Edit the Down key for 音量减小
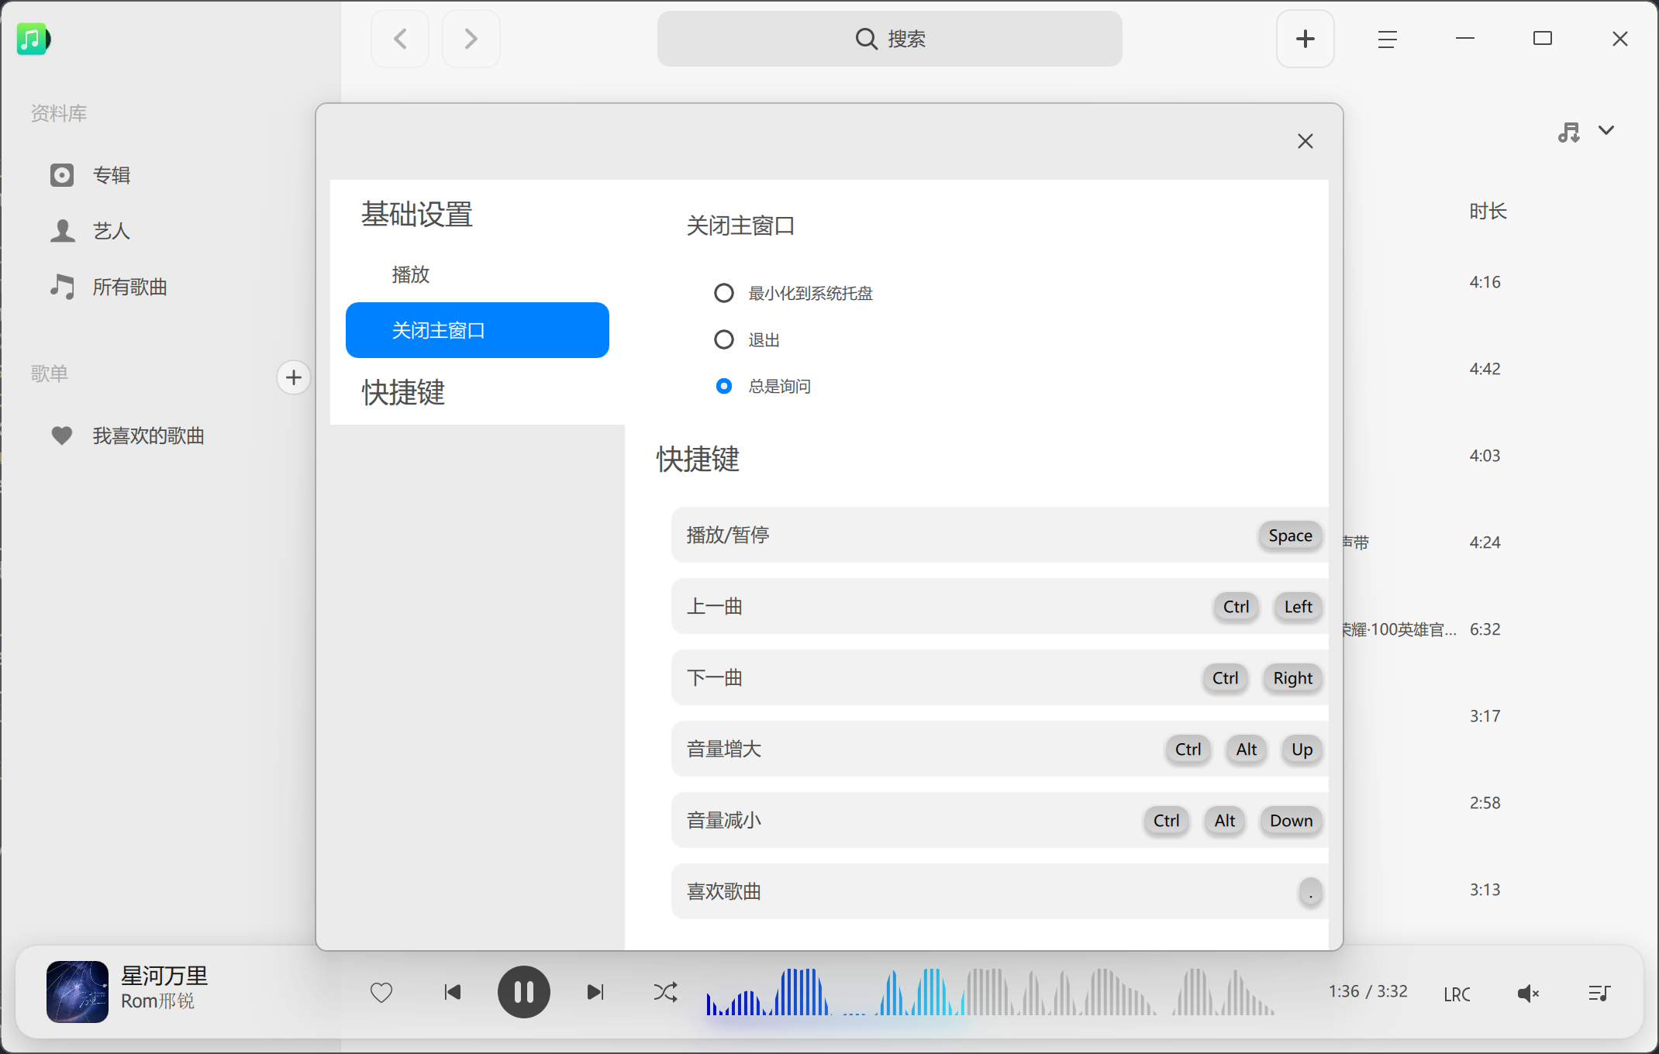This screenshot has width=1659, height=1054. point(1291,821)
